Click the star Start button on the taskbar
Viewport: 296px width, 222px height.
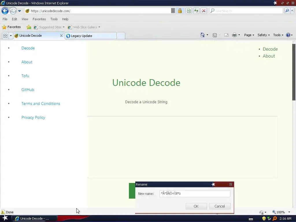pos(5,218)
